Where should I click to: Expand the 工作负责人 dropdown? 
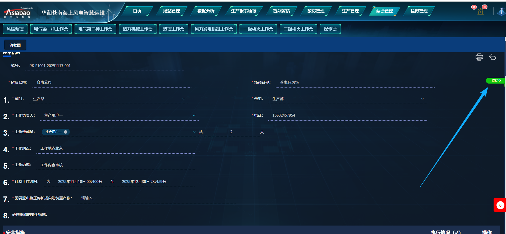click(x=194, y=116)
